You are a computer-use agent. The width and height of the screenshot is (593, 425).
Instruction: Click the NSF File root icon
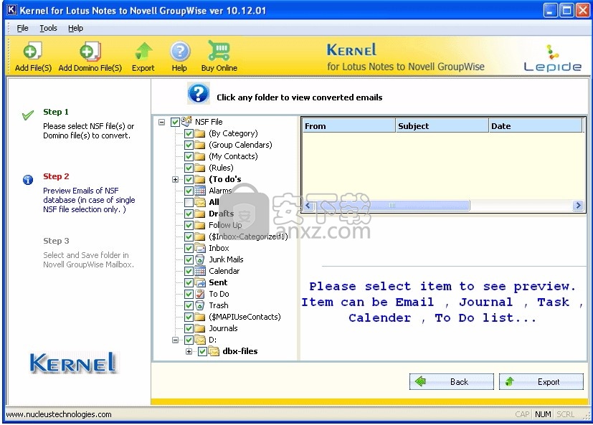coord(186,121)
